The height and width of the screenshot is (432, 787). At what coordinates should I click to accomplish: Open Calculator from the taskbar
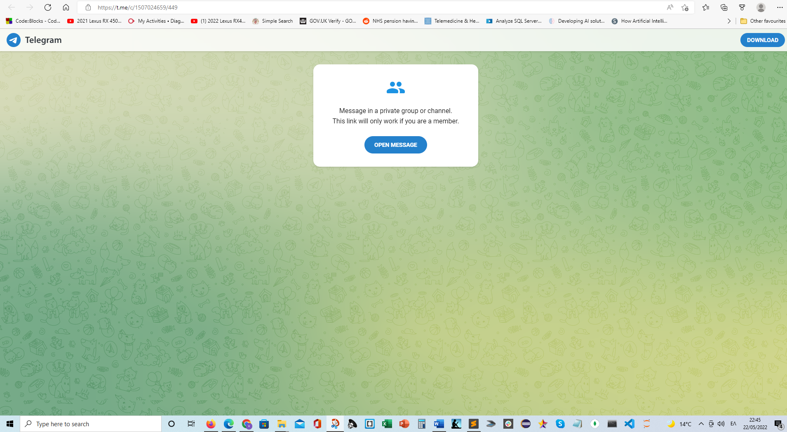pyautogui.click(x=421, y=424)
